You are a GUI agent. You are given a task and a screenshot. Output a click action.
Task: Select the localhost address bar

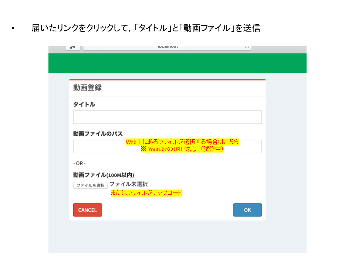[168, 47]
